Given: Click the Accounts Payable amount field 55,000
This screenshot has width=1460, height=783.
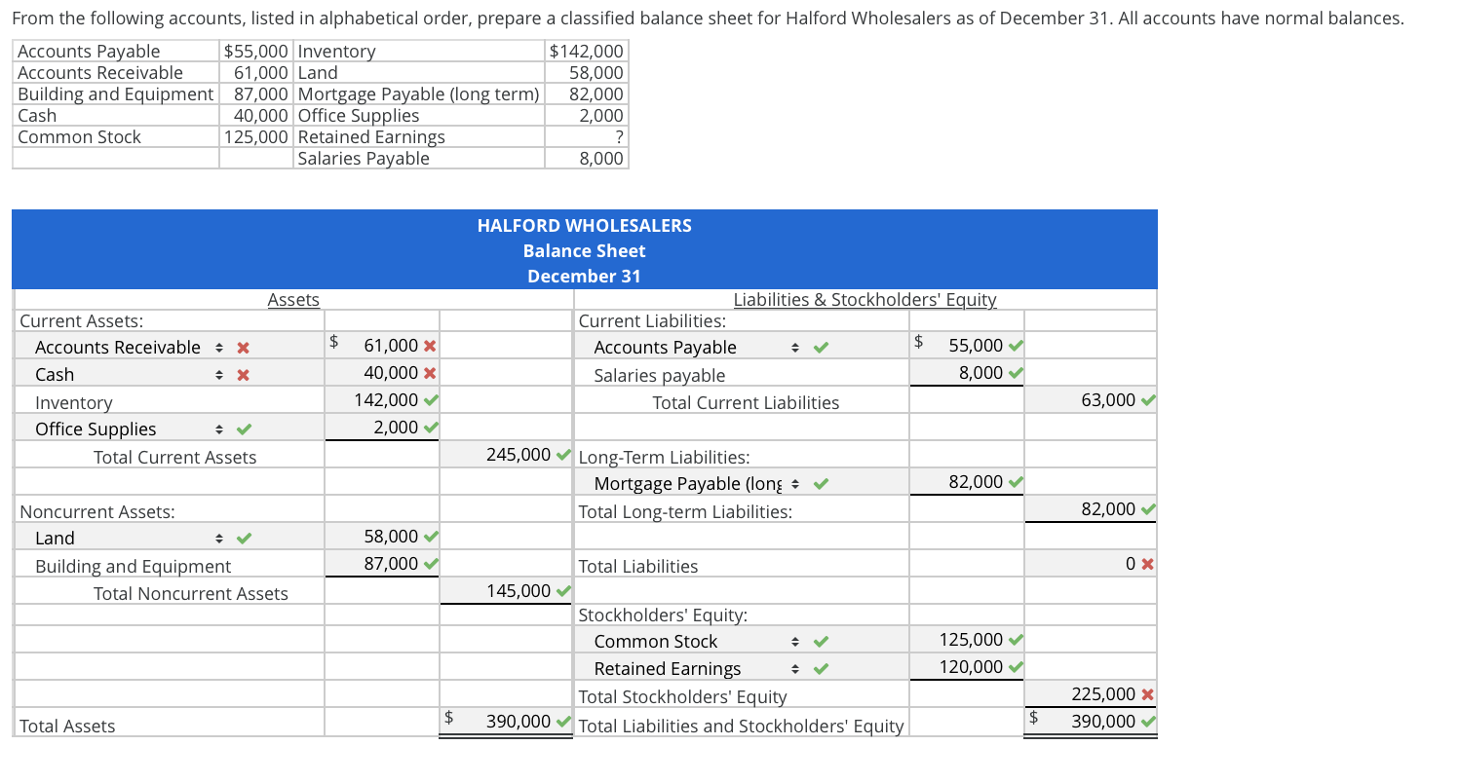Looking at the screenshot, I should point(967,346).
